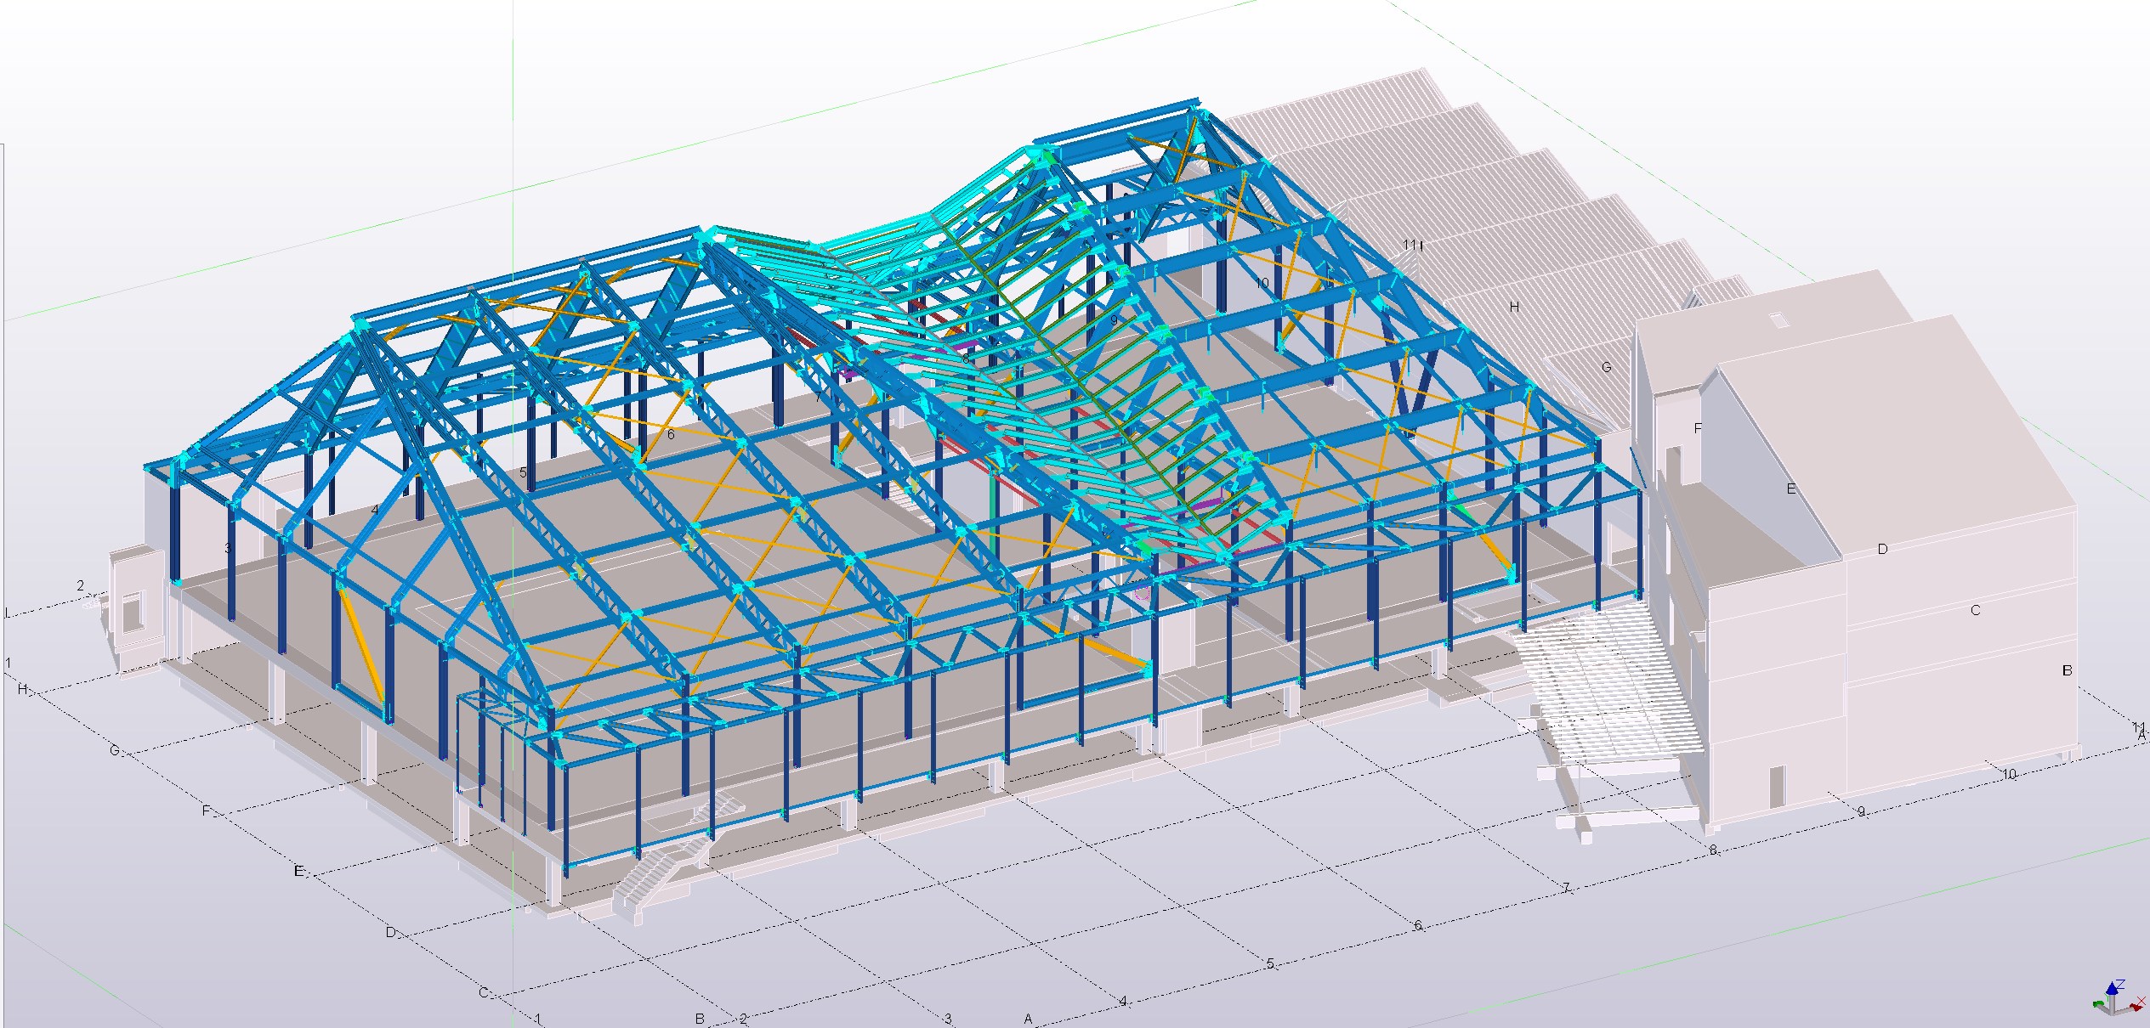Viewport: 2150px width, 1028px height.
Task: Click grid number 6 inside the roof frame
Action: coord(671,435)
